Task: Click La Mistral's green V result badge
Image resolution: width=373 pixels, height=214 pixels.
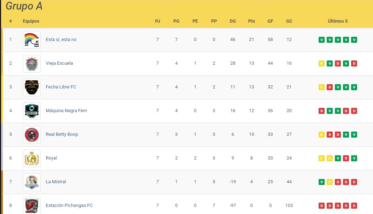Action: pyautogui.click(x=321, y=182)
